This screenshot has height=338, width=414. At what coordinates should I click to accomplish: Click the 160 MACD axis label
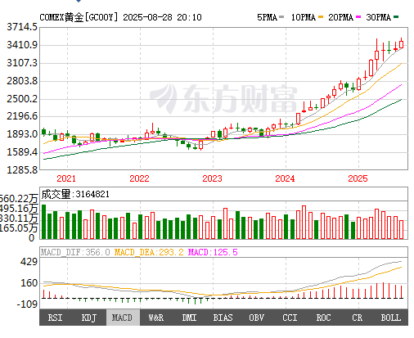pyautogui.click(x=29, y=283)
